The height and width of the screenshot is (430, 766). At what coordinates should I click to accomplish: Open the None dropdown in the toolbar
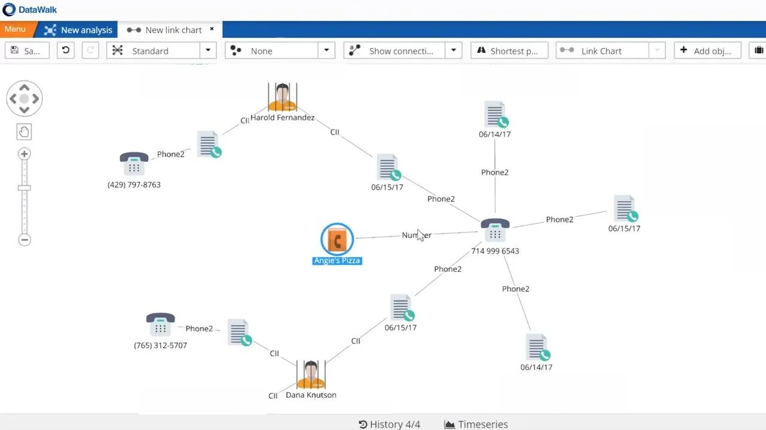tap(326, 50)
